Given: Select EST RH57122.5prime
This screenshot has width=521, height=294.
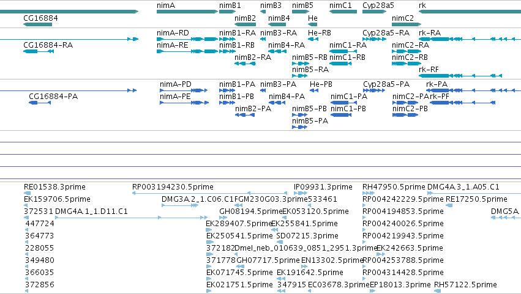Looking at the screenshot, I should click(x=438, y=291).
